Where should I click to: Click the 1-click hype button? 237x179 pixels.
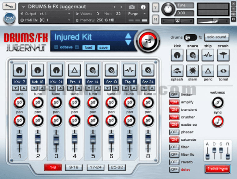coord(218,169)
